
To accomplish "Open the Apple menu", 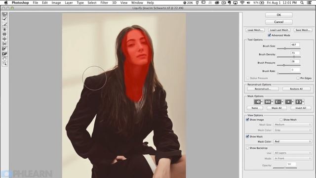I will tap(6, 2).
